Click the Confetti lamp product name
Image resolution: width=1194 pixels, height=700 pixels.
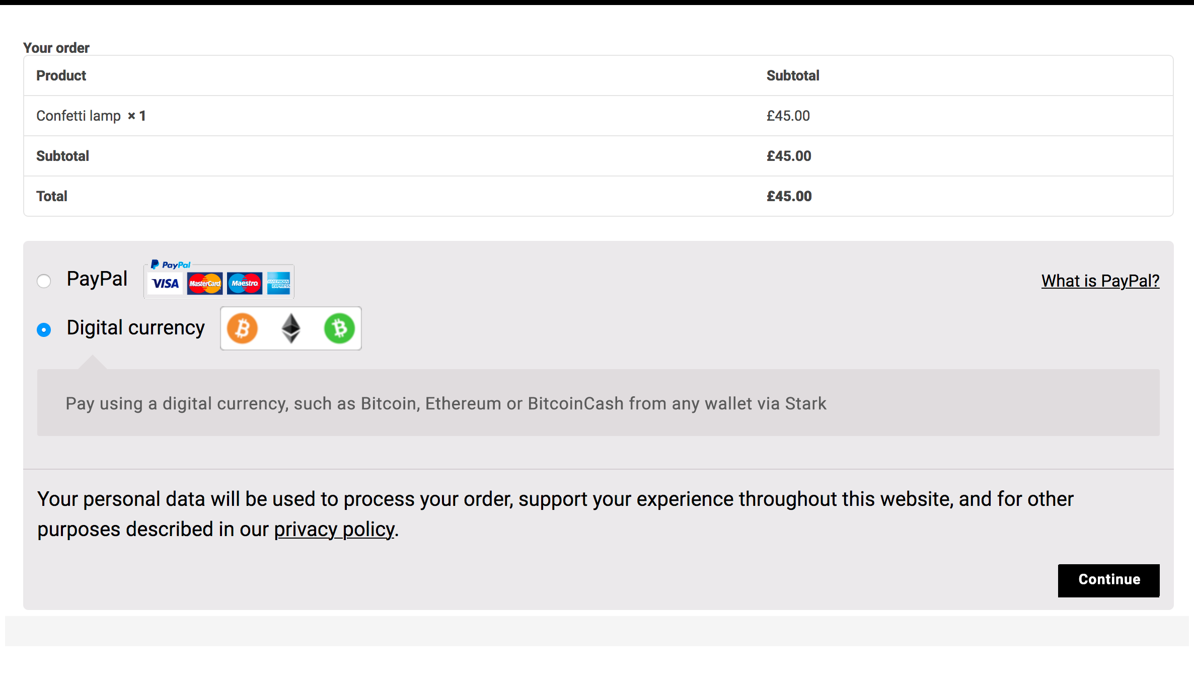point(79,116)
